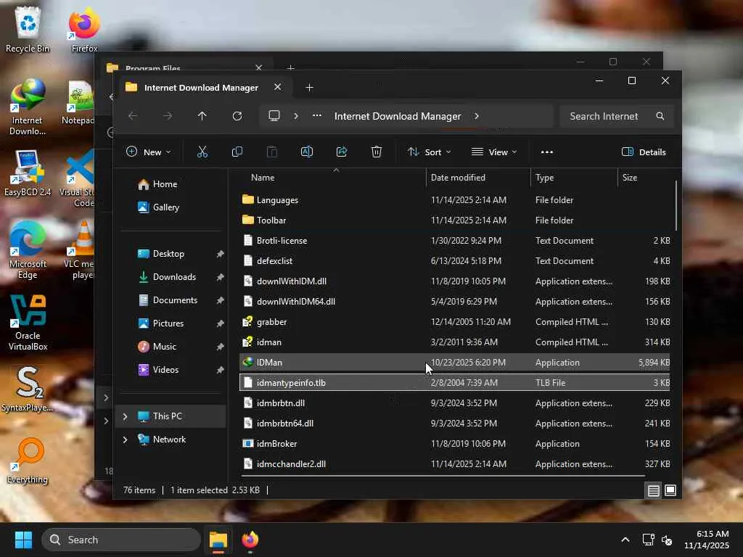The width and height of the screenshot is (743, 557).
Task: Select the IDMan application file
Action: pyautogui.click(x=454, y=363)
